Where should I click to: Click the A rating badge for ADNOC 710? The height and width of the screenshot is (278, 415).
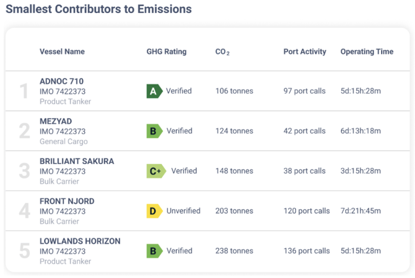click(155, 91)
